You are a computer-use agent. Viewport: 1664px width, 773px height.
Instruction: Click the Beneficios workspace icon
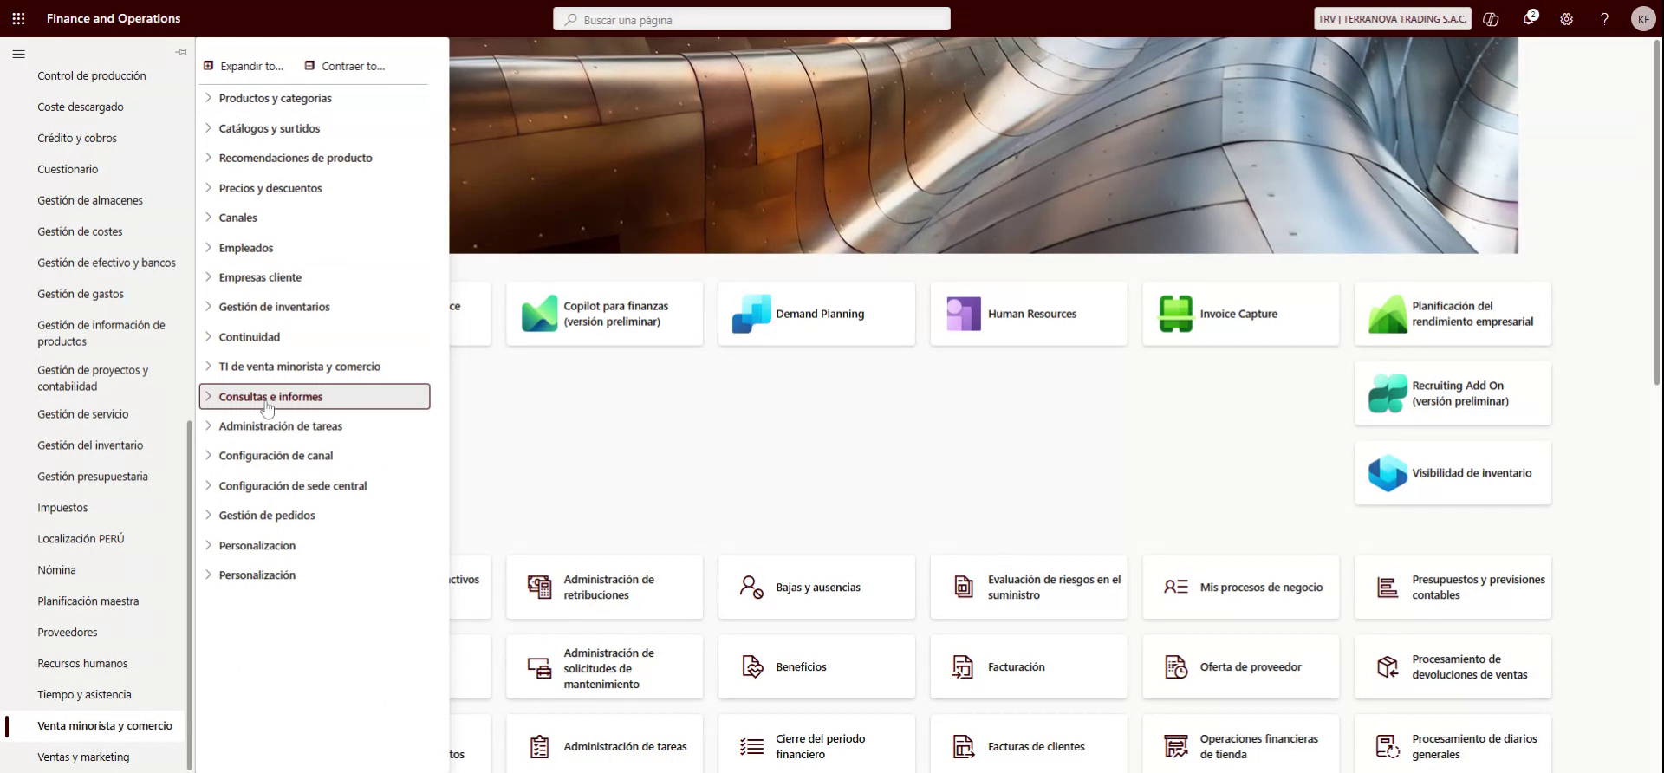(x=751, y=667)
